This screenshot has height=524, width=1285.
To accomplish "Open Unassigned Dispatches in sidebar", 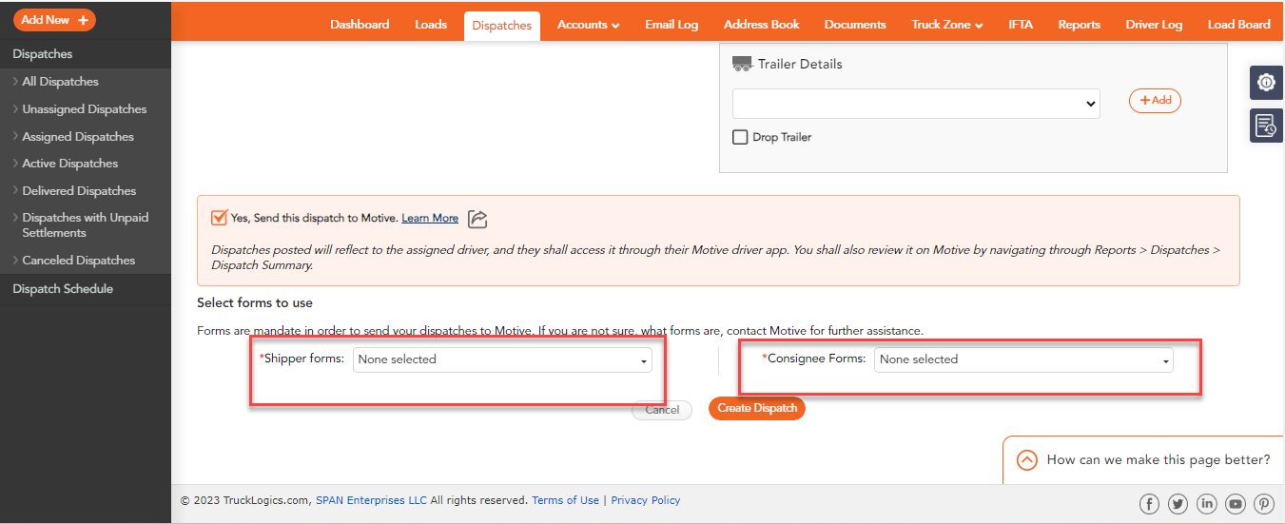I will [x=85, y=109].
